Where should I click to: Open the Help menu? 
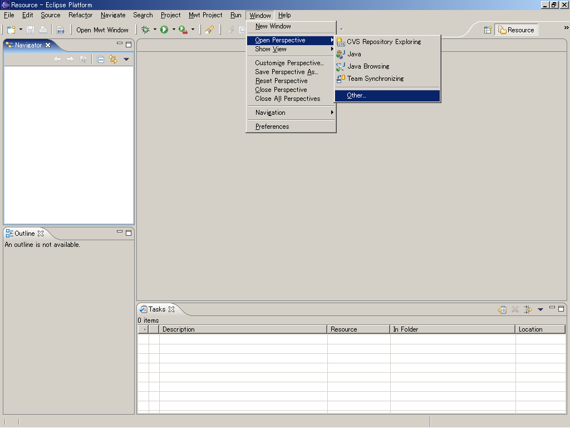[x=284, y=15]
